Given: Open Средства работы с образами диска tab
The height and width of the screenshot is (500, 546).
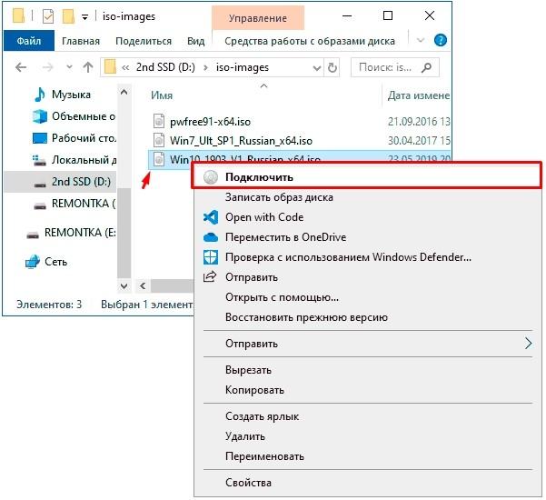Looking at the screenshot, I should point(310,41).
